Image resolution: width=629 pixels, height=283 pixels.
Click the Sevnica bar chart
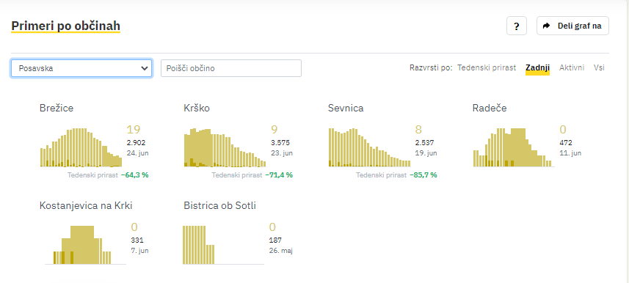tap(369, 147)
